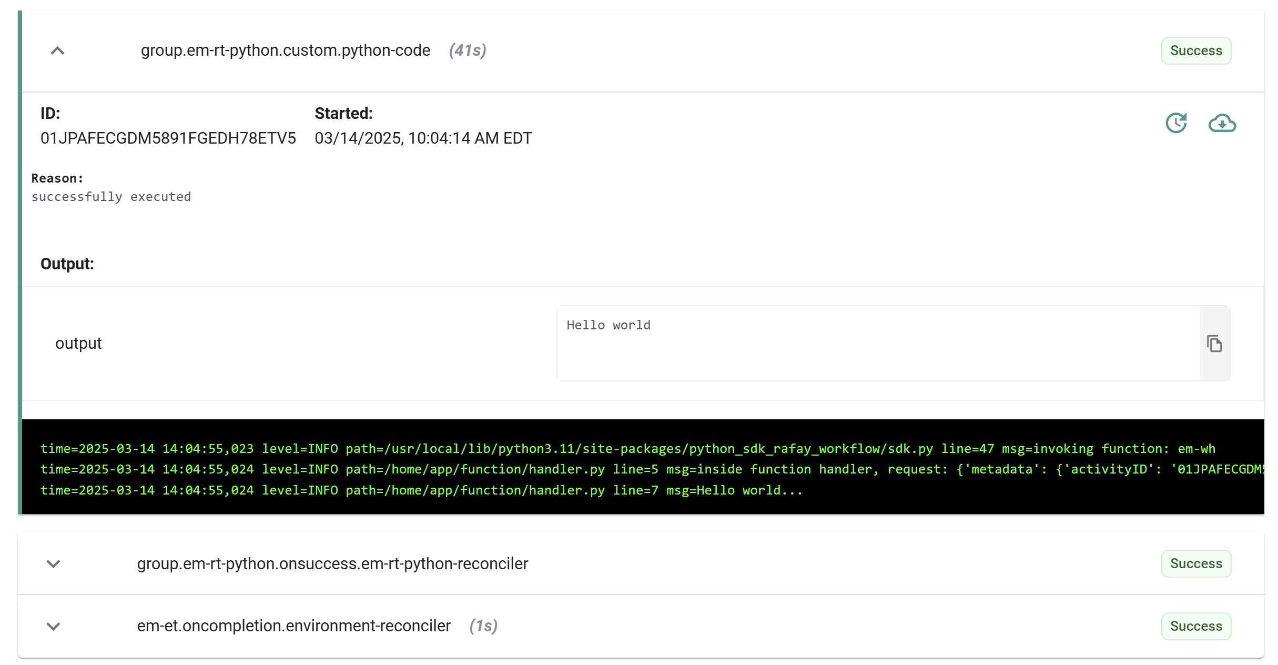Expand the em-rt-python-reconciler row chevron

[53, 563]
